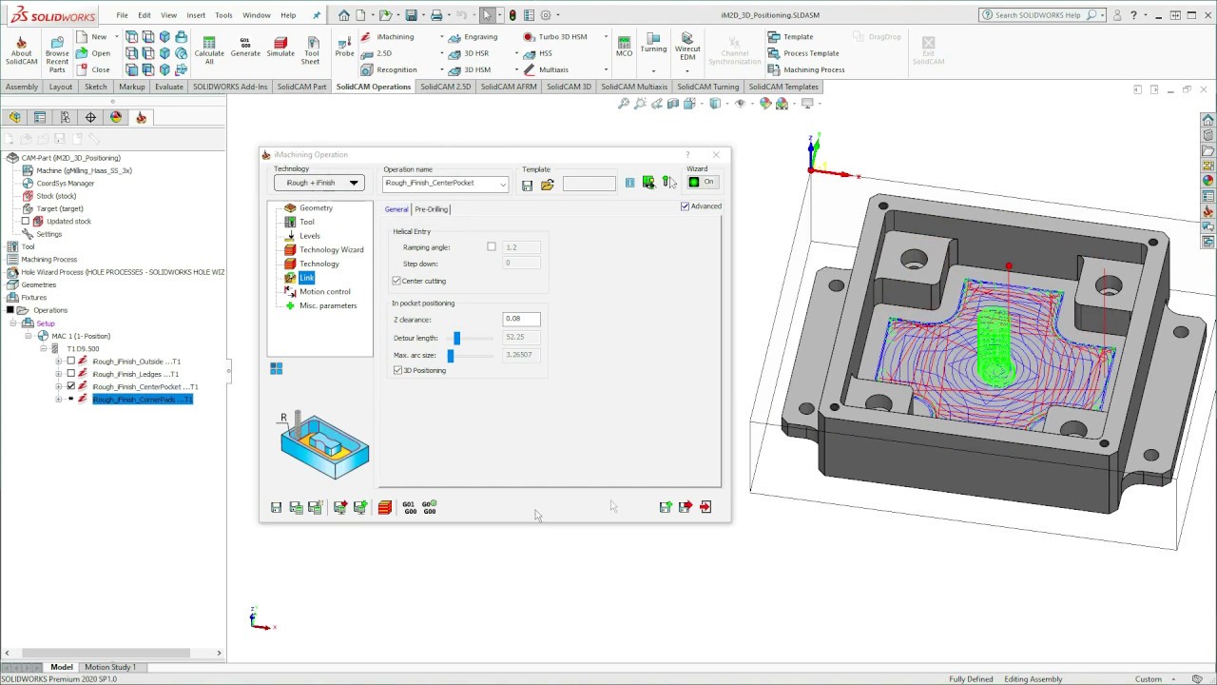
Task: Check the iRough_iFinish_Ledges operation box
Action: click(70, 374)
